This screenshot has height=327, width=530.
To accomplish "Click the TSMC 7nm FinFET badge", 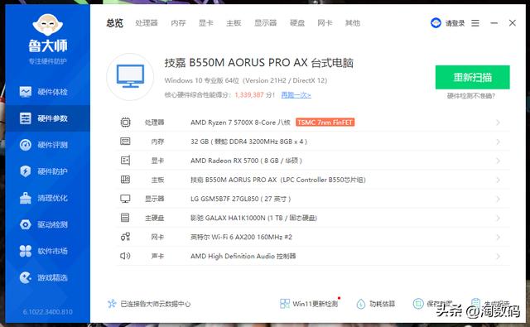I will point(325,123).
